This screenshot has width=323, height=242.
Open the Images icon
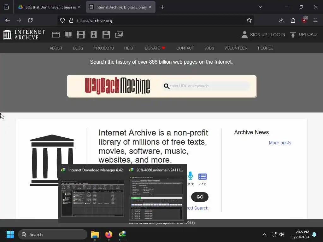119,35
